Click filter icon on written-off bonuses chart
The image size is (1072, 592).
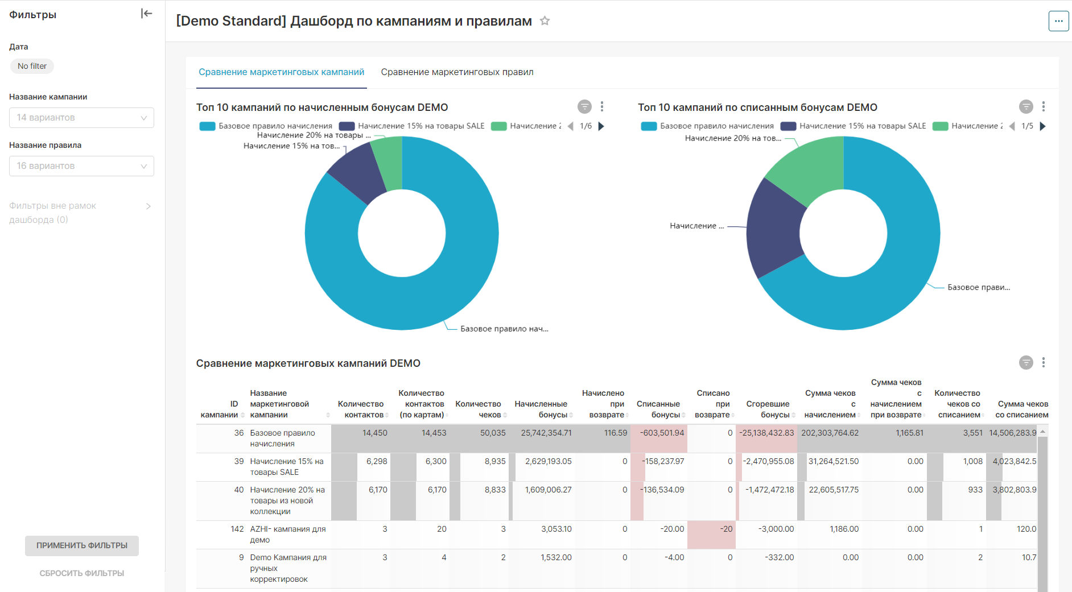pos(1026,107)
